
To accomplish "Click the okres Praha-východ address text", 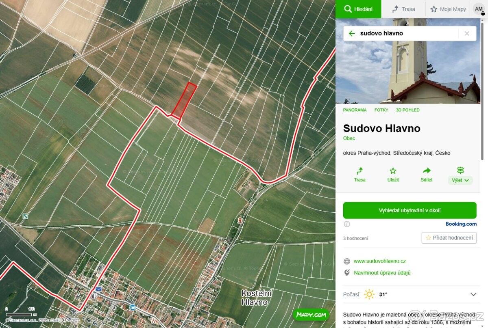I will coord(396,153).
